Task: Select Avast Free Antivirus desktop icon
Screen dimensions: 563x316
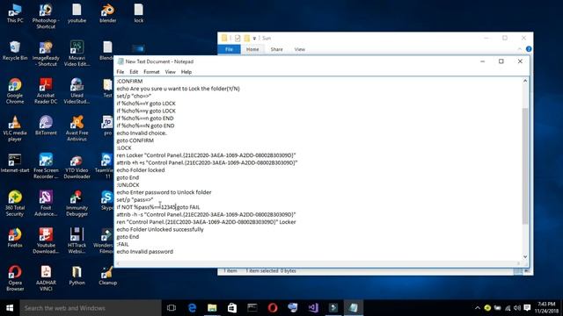Action: (77, 129)
